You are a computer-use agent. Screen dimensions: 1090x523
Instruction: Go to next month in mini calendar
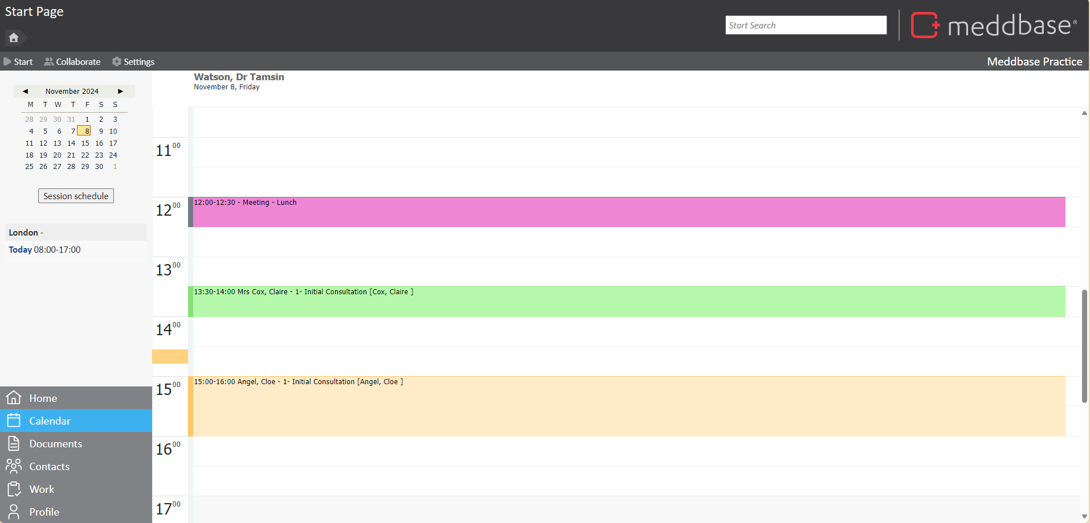120,91
